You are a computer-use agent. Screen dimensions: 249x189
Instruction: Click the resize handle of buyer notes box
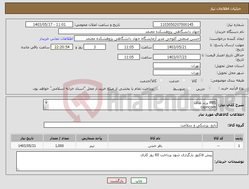click(x=18, y=169)
